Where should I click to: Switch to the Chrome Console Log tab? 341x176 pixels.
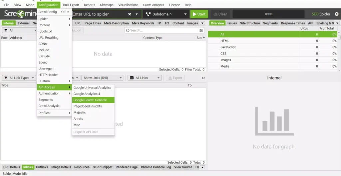(x=156, y=167)
